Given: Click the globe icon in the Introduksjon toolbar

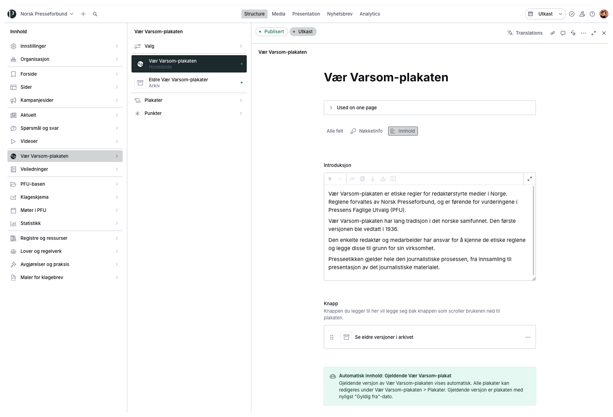Looking at the screenshot, I should (x=362, y=179).
